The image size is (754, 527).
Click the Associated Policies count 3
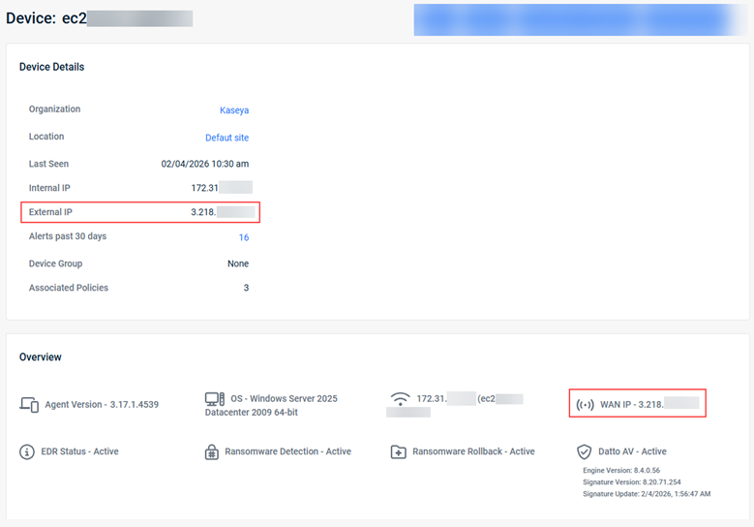coord(246,288)
